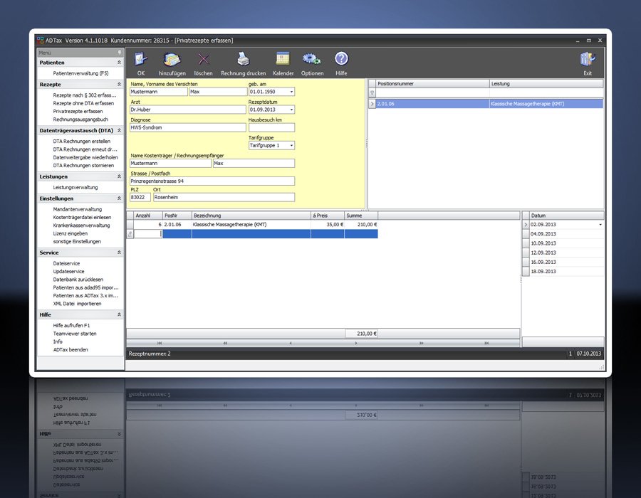Click Teamviewer starten
The height and width of the screenshot is (498, 641).
click(74, 334)
